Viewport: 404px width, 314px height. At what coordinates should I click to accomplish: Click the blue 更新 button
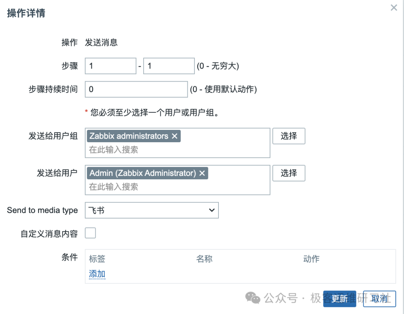[x=340, y=299]
